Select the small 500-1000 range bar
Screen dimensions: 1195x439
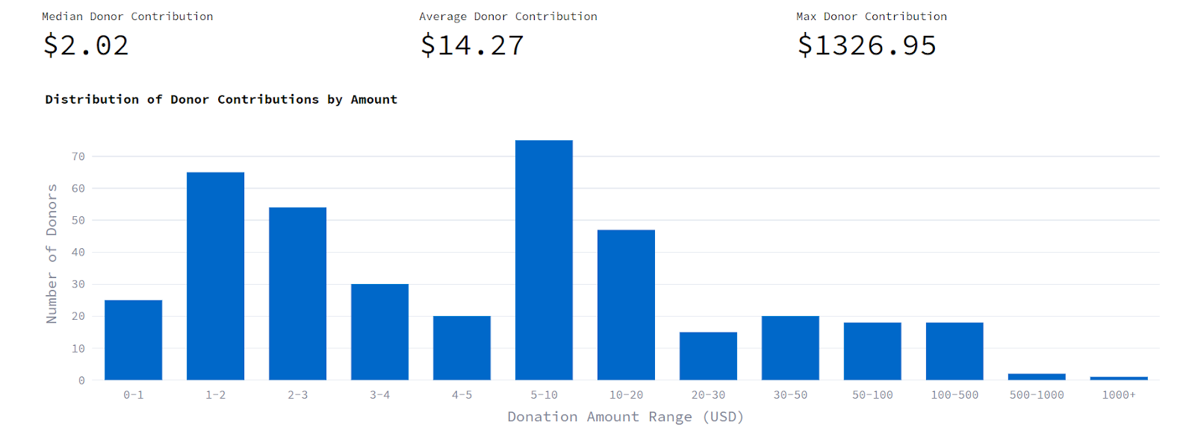1037,377
